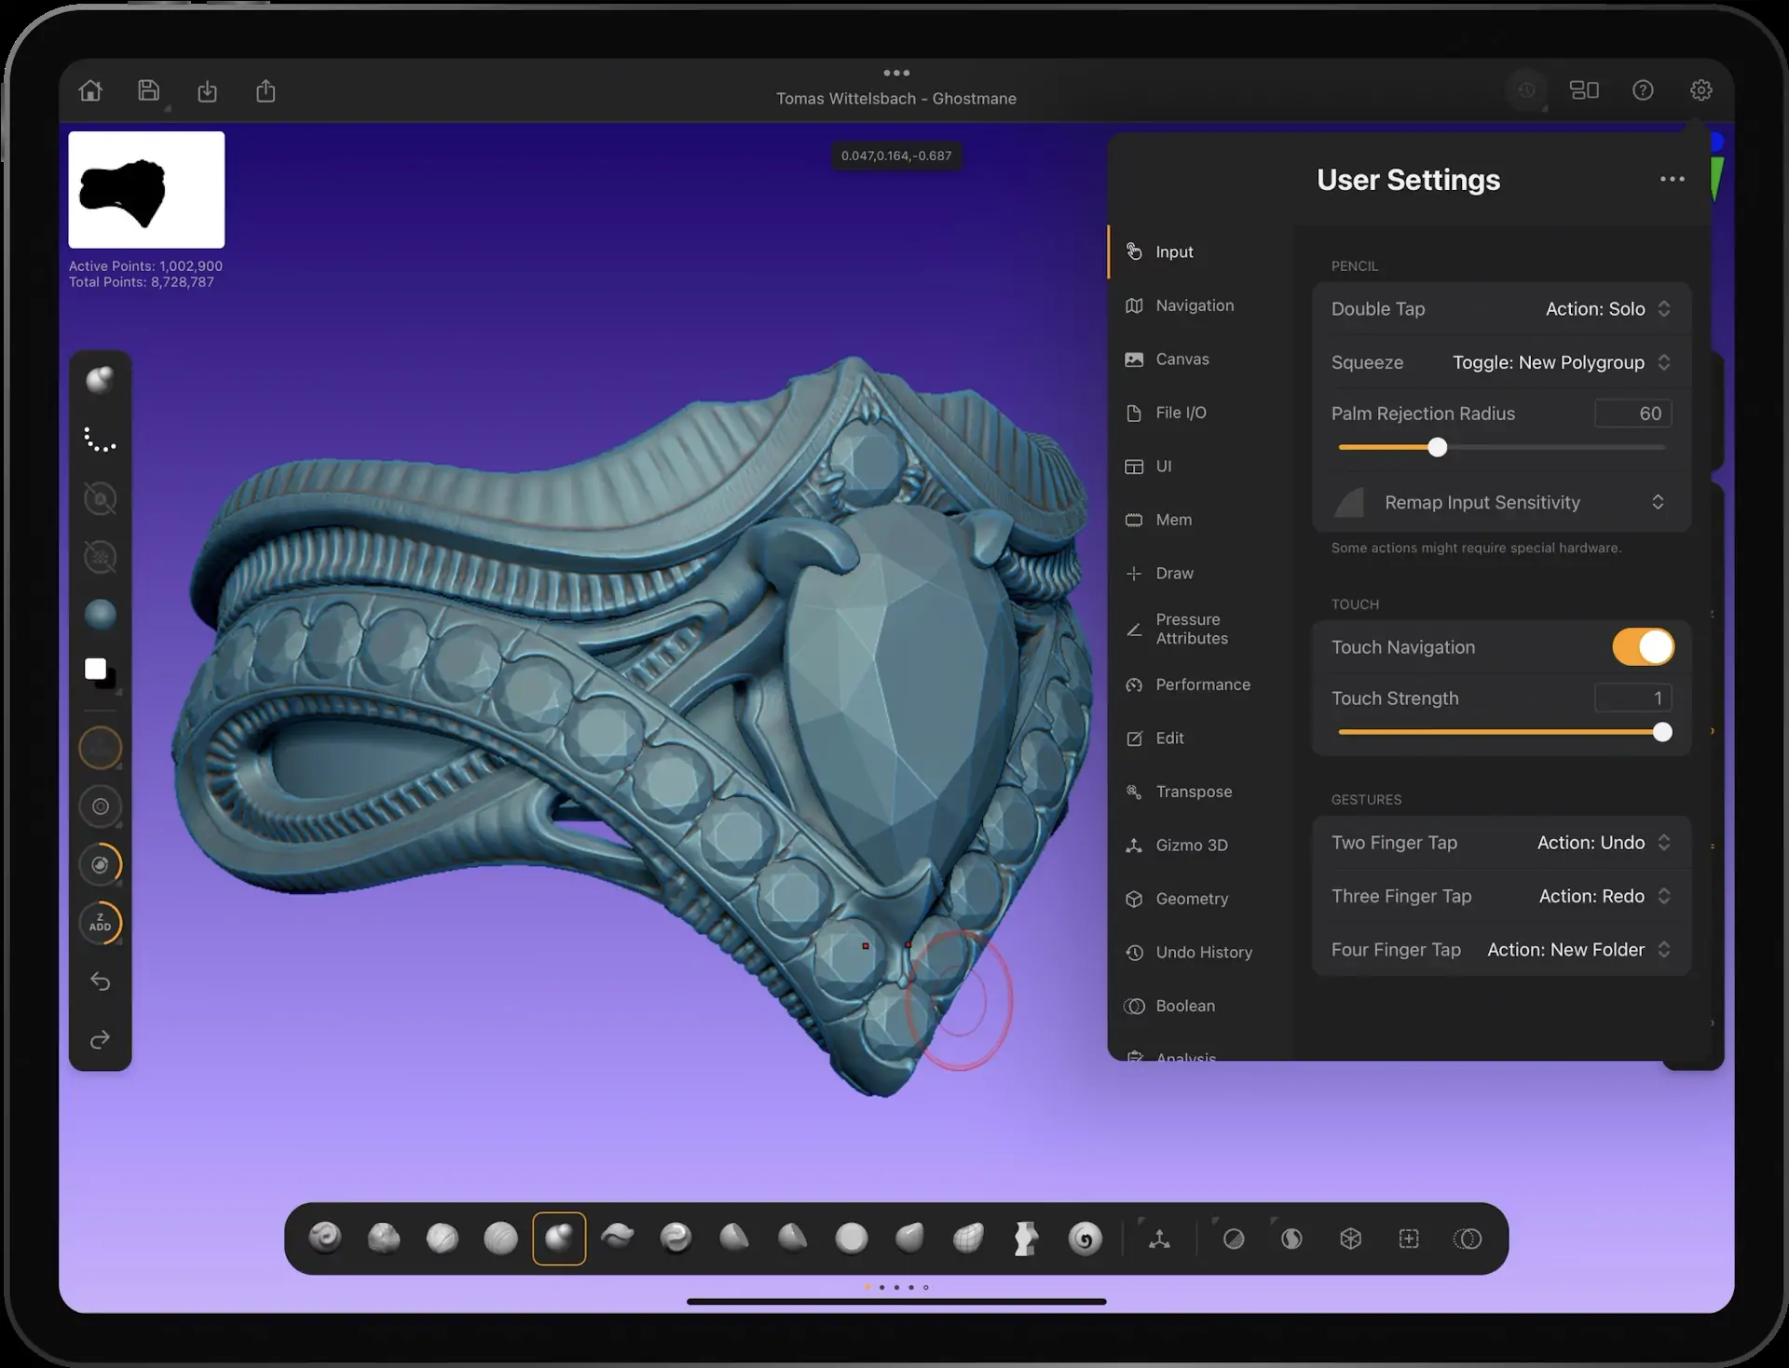Toggle the ZAdd mode button
Viewport: 1789px width, 1368px height.
coord(101,923)
